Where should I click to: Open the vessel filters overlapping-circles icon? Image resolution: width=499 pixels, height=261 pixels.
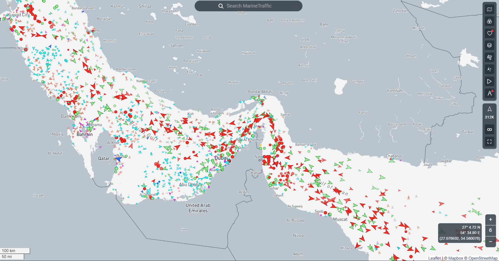[x=489, y=21]
